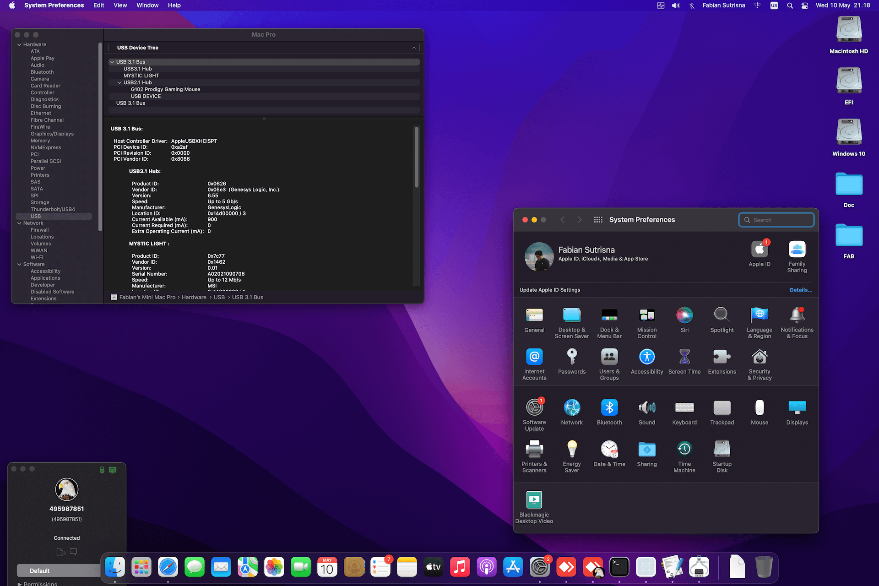Open Spotlight search in menu bar
The width and height of the screenshot is (879, 586).
point(790,5)
